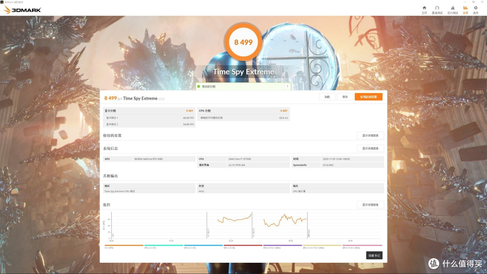Click the green valid score check icon
The image size is (487, 274).
coord(199,87)
